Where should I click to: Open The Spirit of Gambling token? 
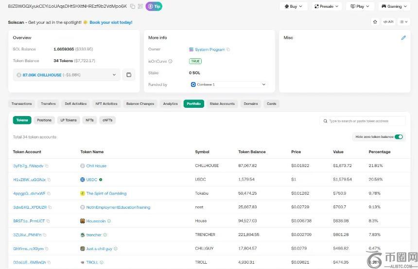[106, 193]
